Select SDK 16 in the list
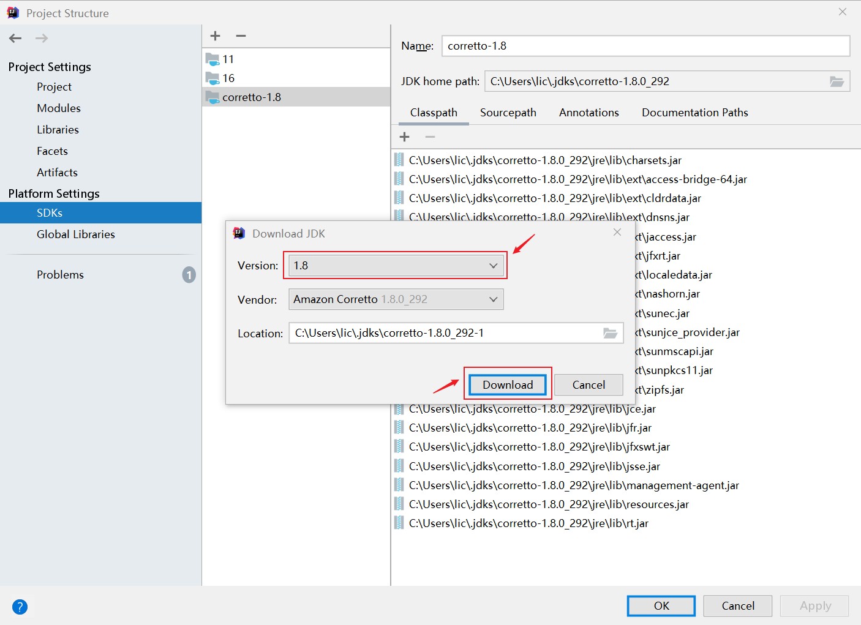This screenshot has height=625, width=861. coord(296,78)
